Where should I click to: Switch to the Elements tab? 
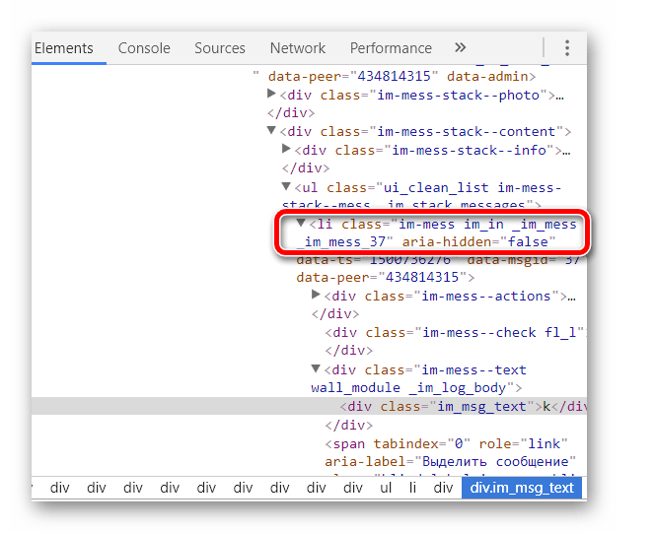(64, 48)
